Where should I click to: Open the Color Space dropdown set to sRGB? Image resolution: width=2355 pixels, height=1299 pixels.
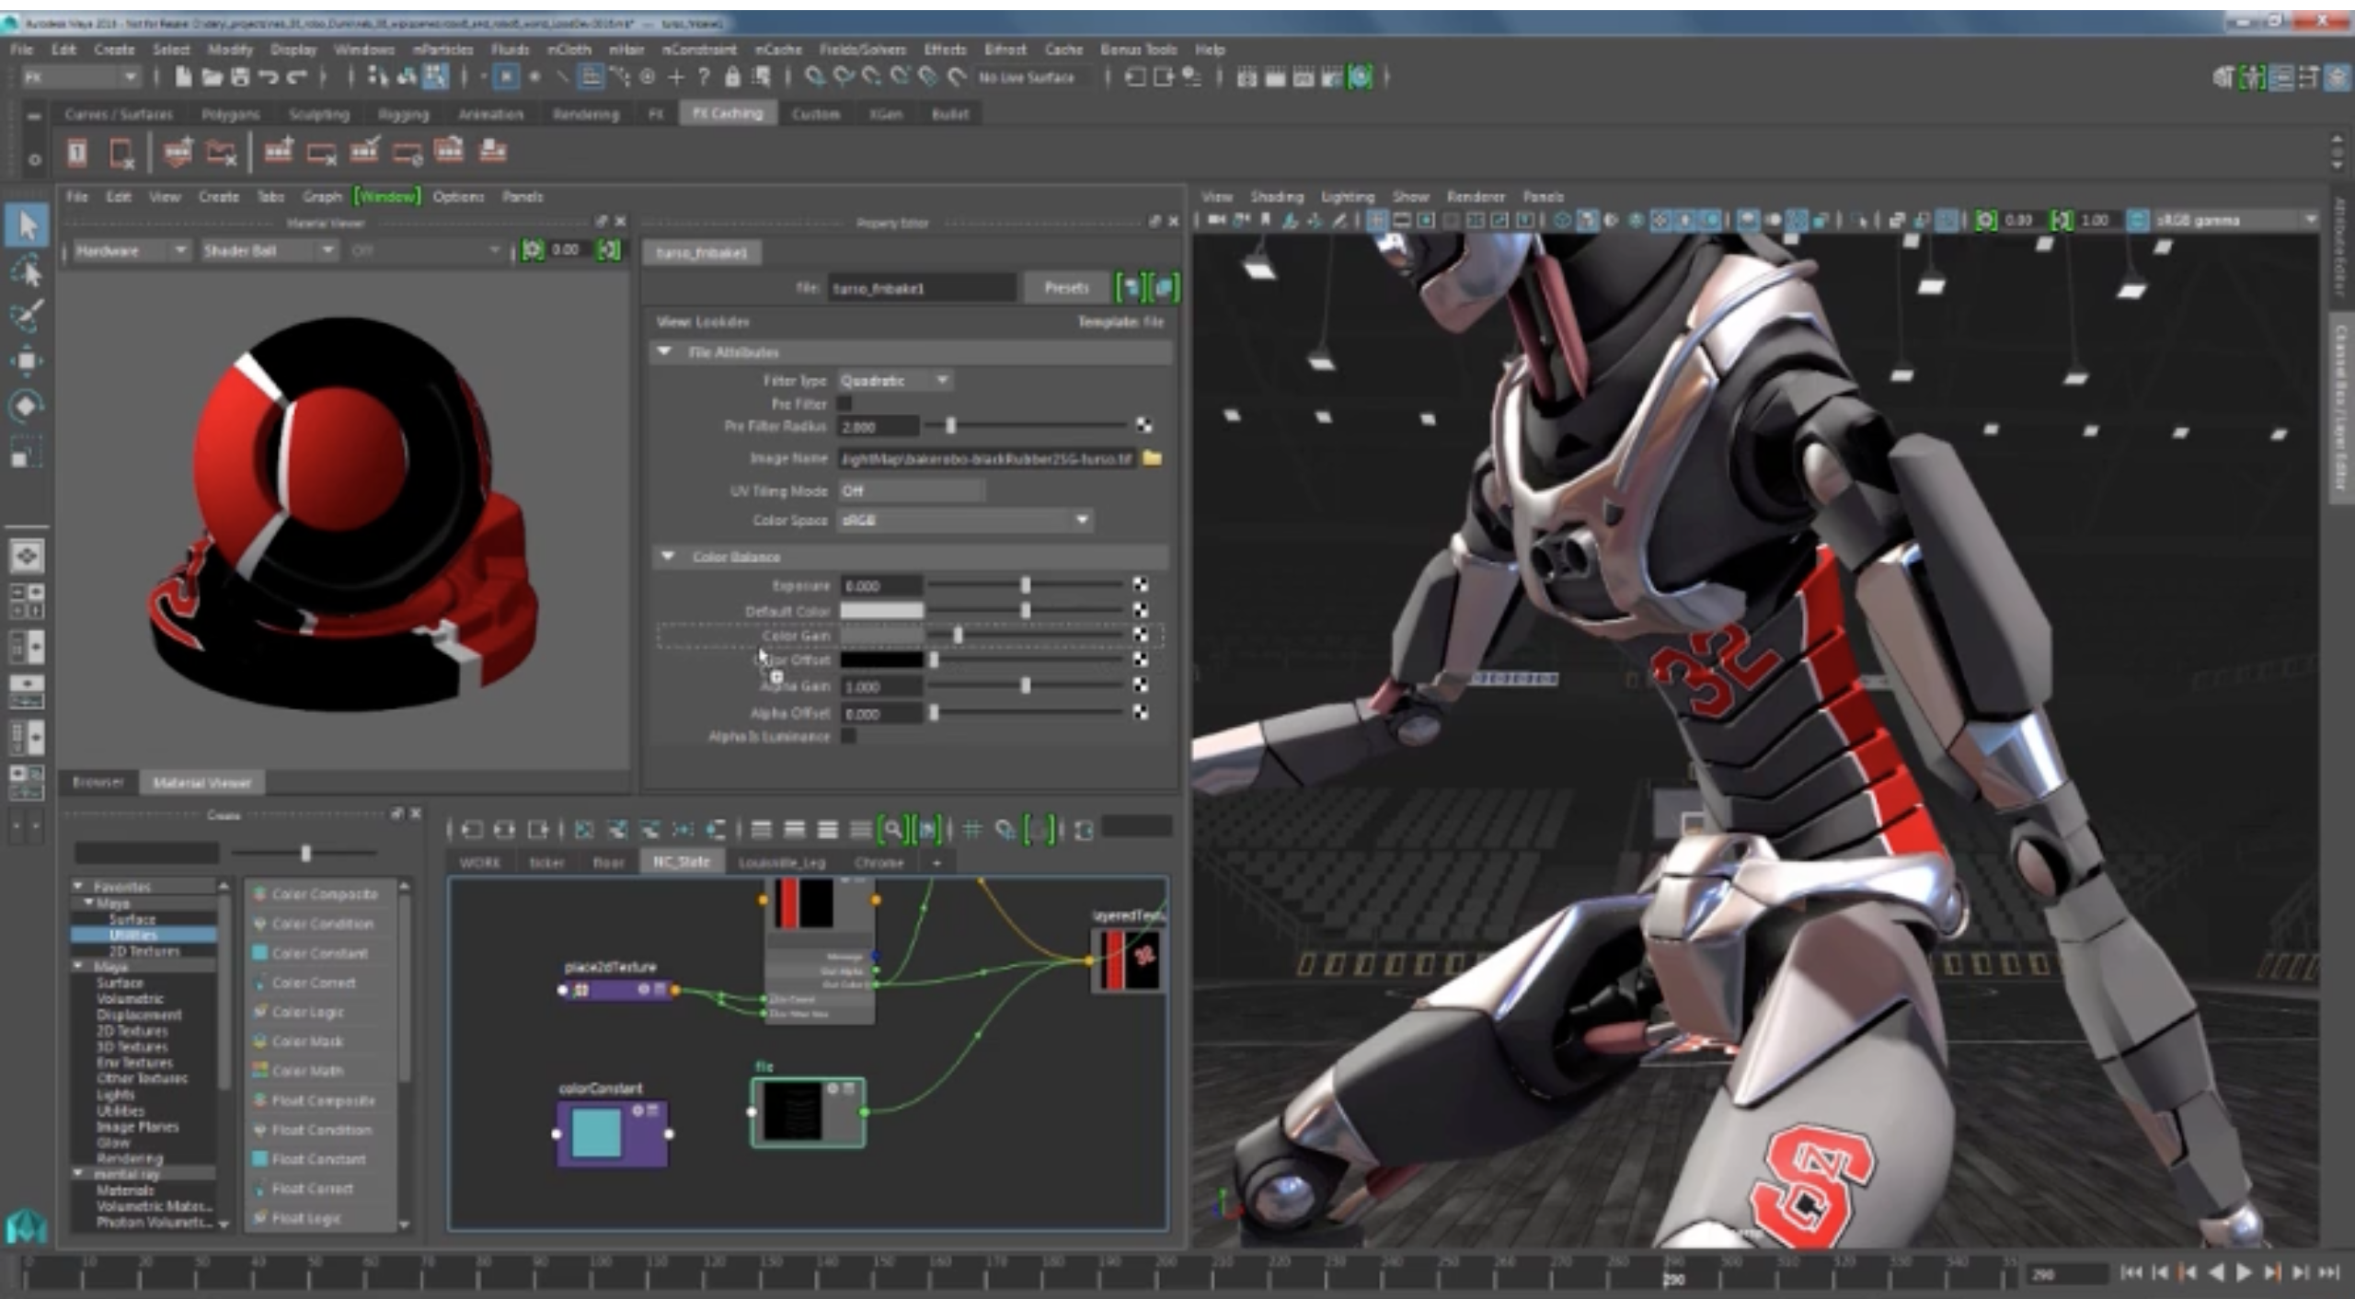pos(962,520)
